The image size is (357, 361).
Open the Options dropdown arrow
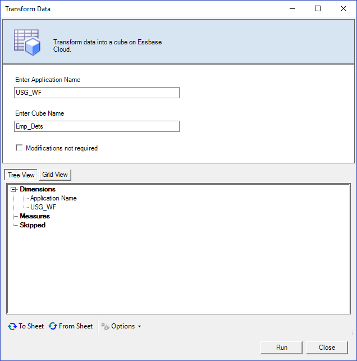tap(139, 327)
